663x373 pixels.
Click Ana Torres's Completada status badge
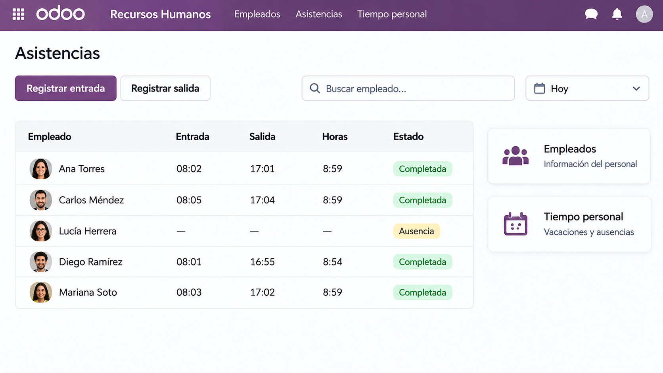423,169
